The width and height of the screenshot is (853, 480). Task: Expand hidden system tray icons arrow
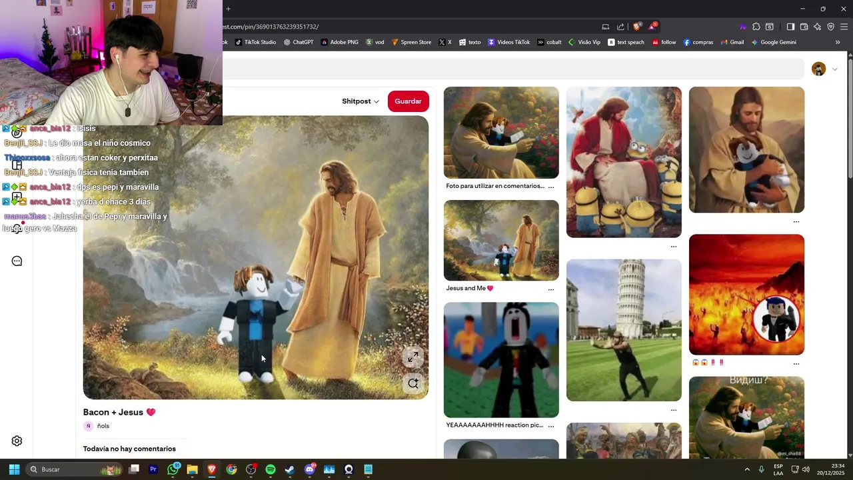click(747, 469)
